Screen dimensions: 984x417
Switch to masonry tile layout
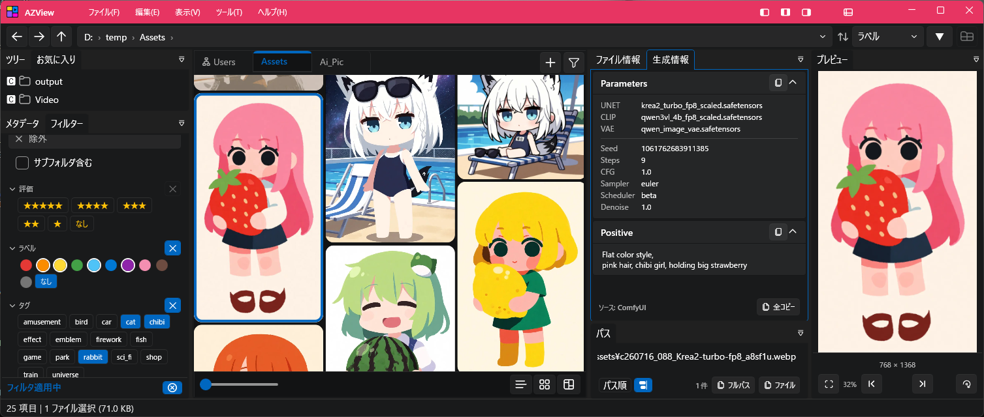(x=568, y=384)
